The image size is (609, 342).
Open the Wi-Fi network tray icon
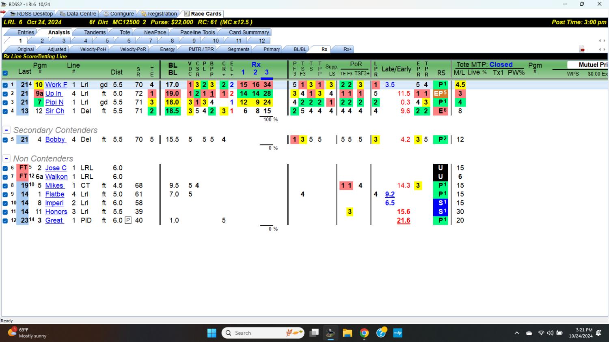click(541, 333)
